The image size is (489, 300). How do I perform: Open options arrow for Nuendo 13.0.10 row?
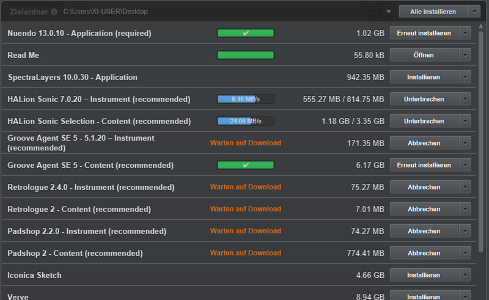click(465, 33)
